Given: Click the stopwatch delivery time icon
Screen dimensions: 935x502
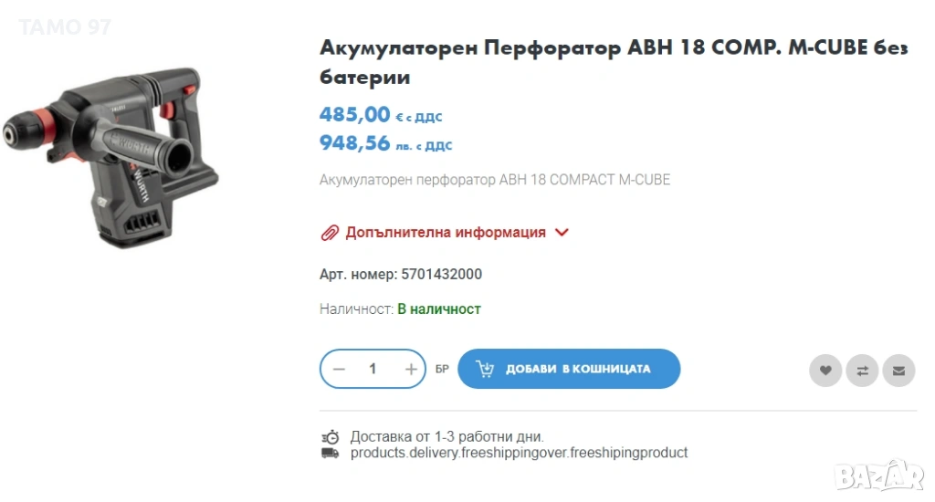Looking at the screenshot, I should (331, 437).
